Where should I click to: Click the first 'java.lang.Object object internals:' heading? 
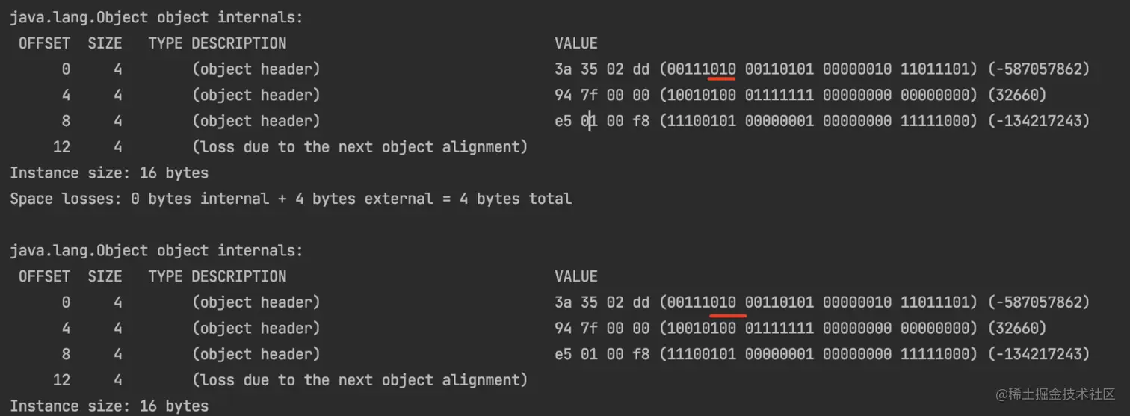tap(157, 17)
